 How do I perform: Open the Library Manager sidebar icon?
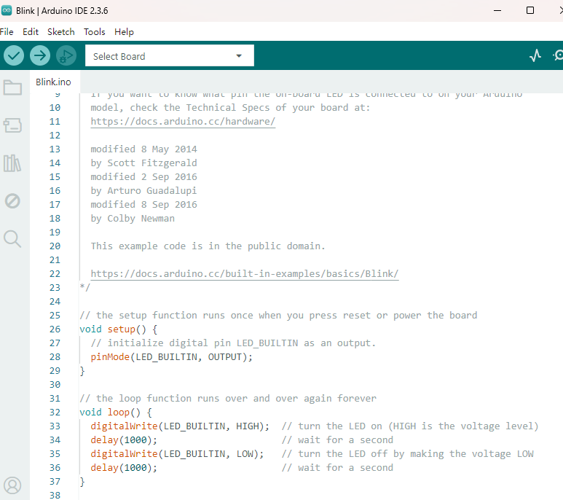(x=12, y=163)
